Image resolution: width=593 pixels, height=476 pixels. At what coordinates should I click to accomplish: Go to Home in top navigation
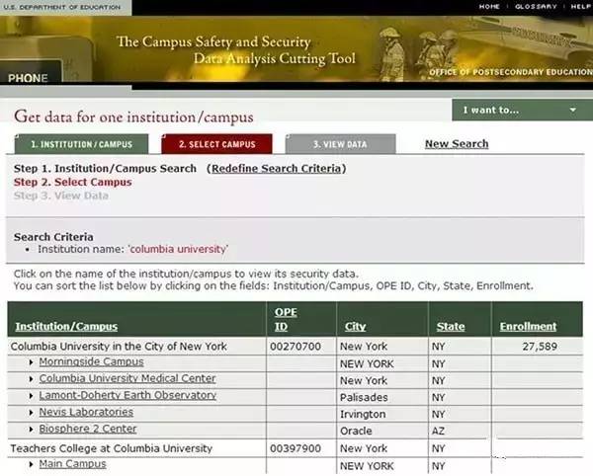pyautogui.click(x=489, y=7)
